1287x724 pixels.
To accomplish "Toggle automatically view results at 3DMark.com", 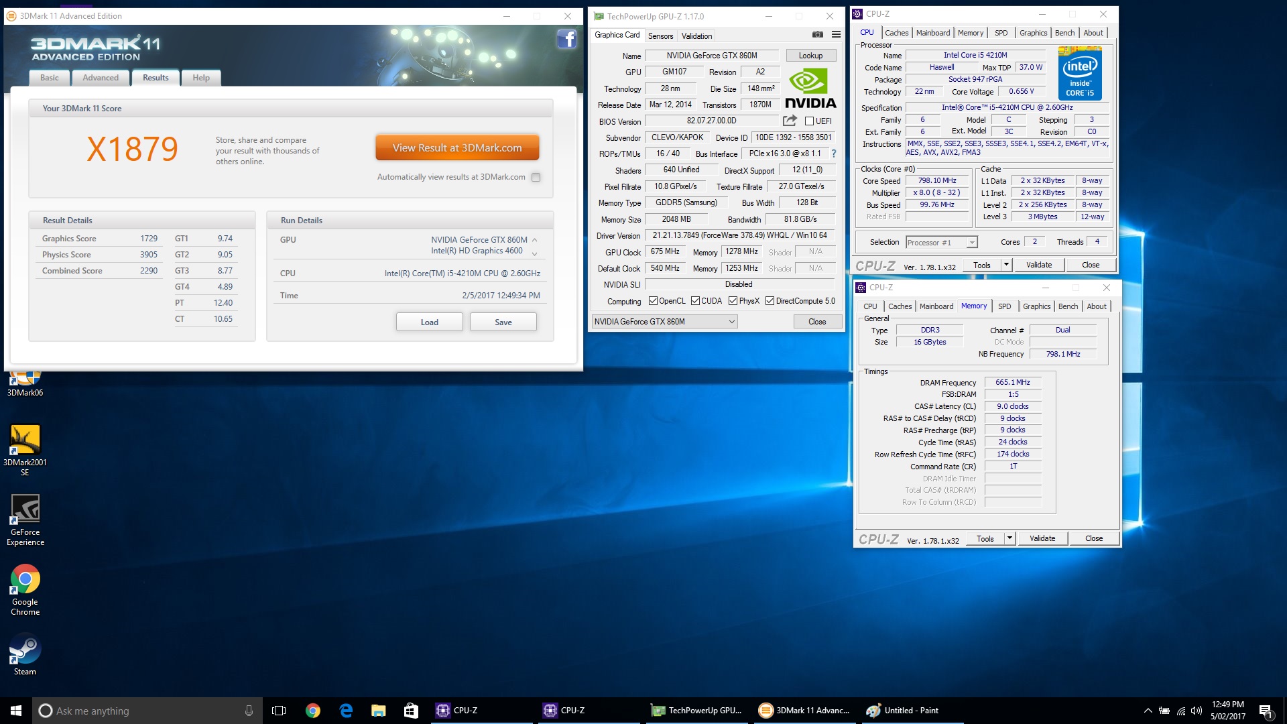I will [x=536, y=177].
